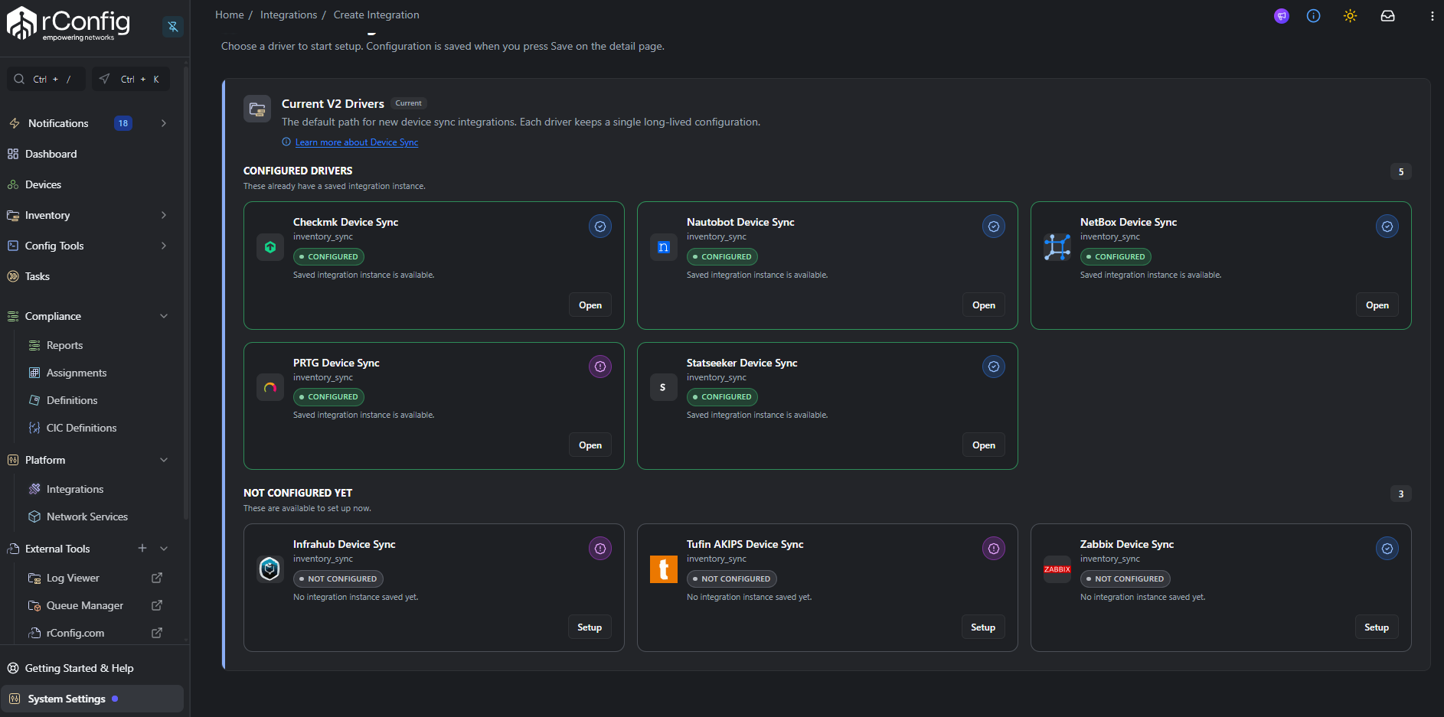This screenshot has height=717, width=1444.
Task: Click Nautobot card status check icon
Action: (994, 227)
